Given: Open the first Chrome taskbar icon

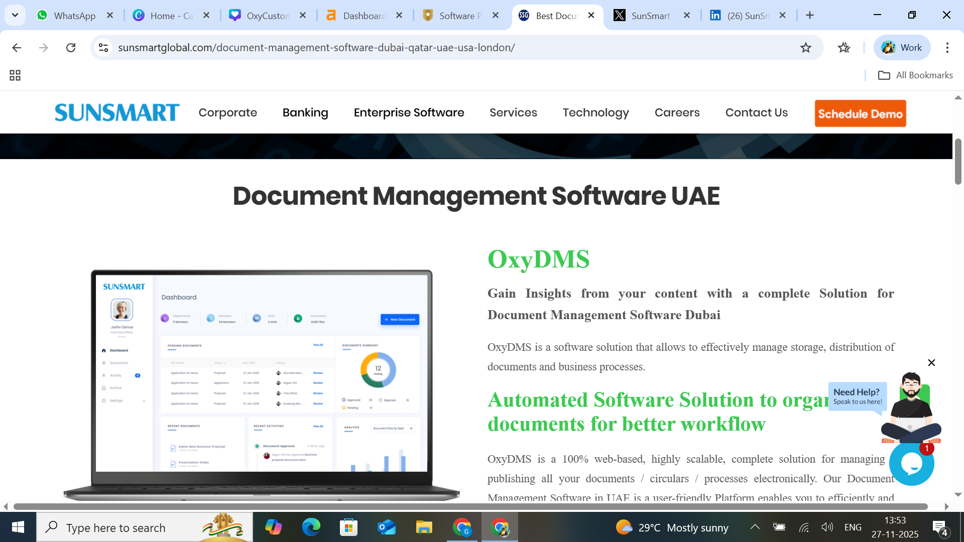Looking at the screenshot, I should (462, 527).
